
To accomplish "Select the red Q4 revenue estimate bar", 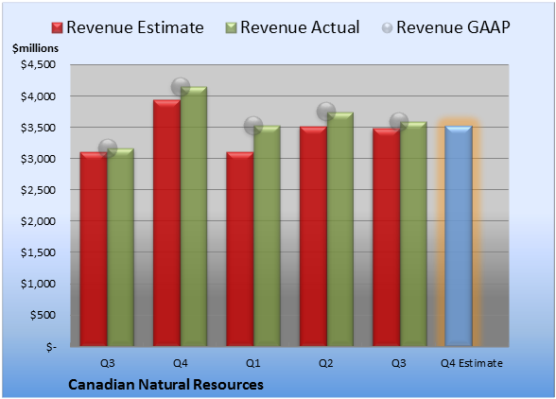I will coord(166,223).
